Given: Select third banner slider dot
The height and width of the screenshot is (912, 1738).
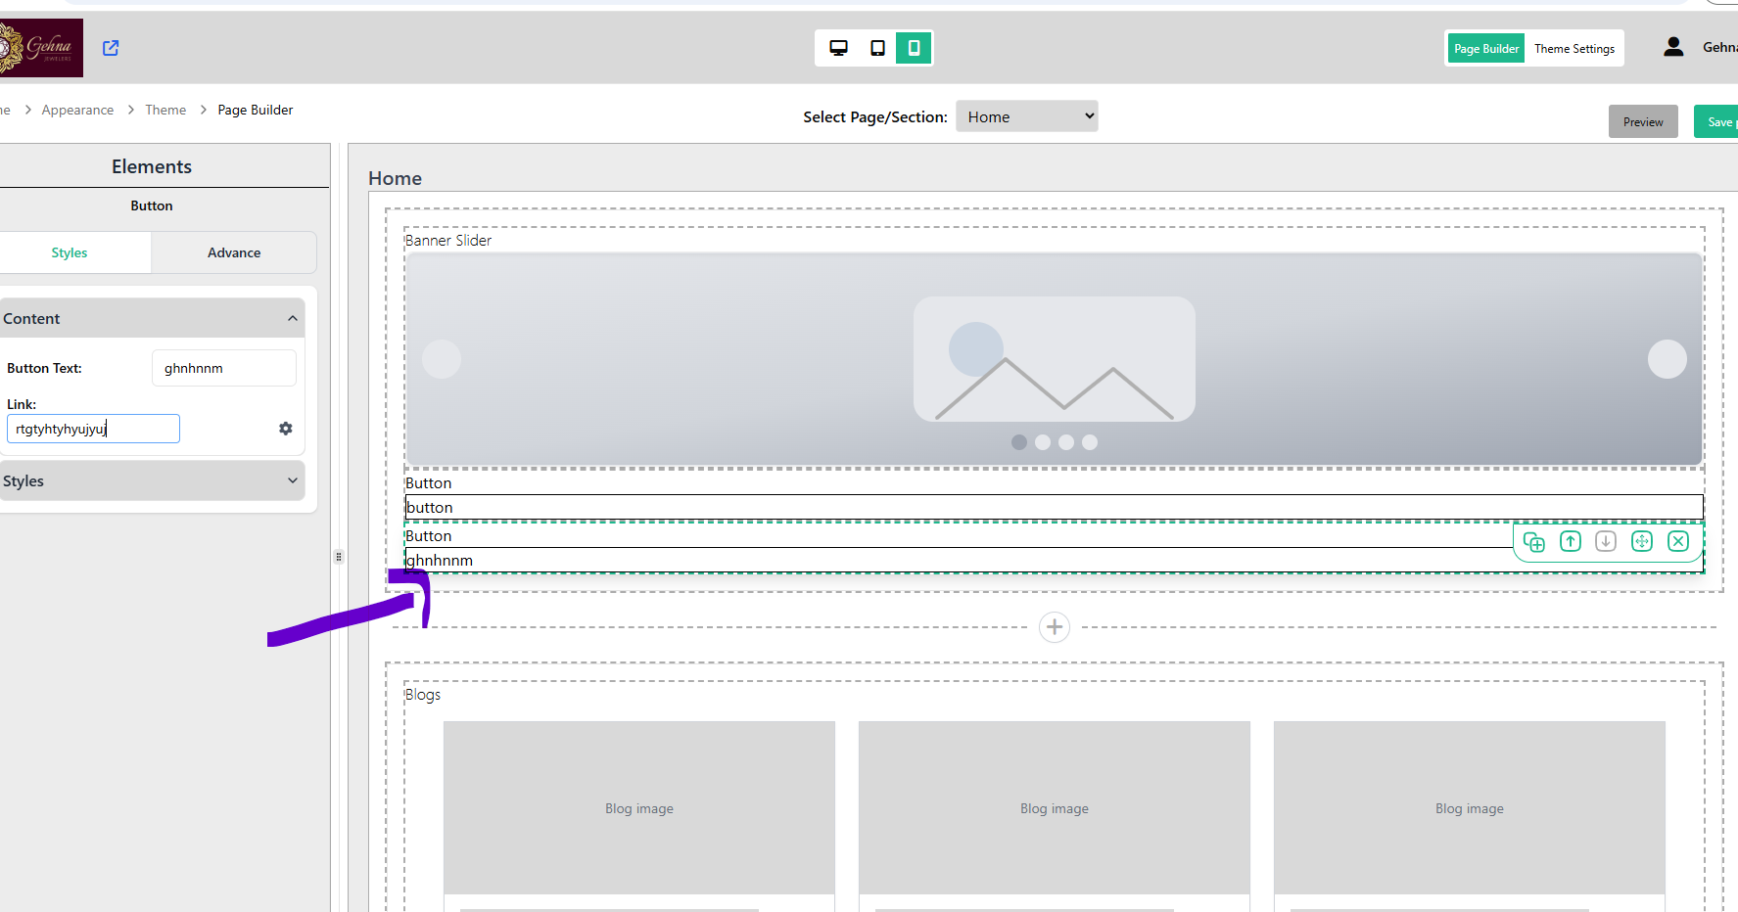Looking at the screenshot, I should tap(1066, 442).
